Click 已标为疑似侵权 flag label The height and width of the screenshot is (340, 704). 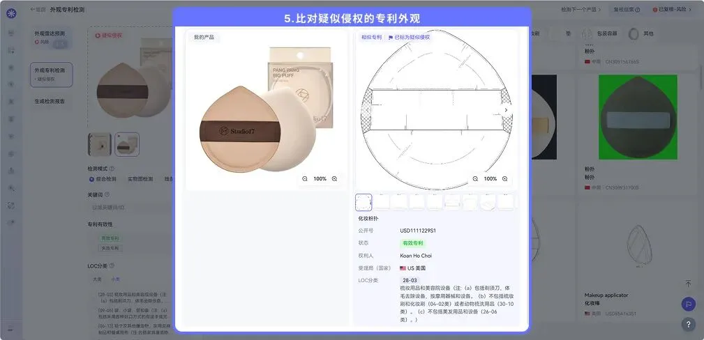click(410, 37)
